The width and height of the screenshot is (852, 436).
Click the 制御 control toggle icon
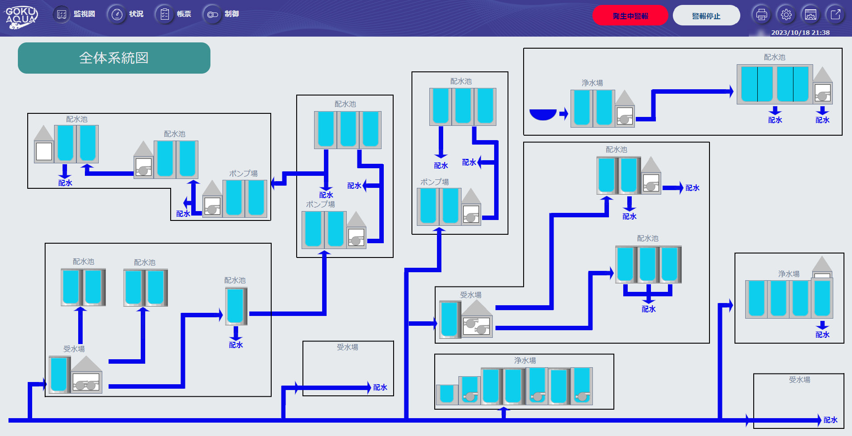[213, 14]
